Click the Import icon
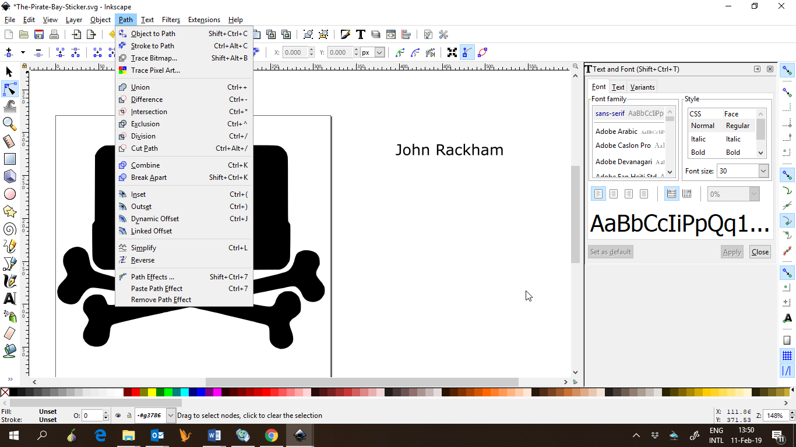Screen dimensions: 796x447 (76, 34)
